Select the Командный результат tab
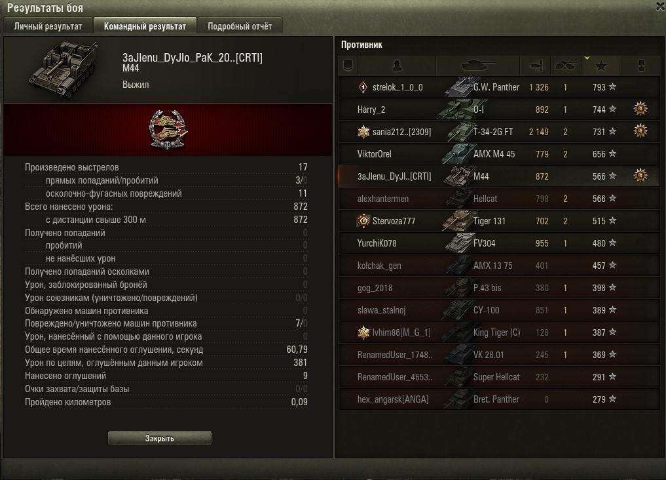Screen dimensions: 666x480 (x=145, y=26)
